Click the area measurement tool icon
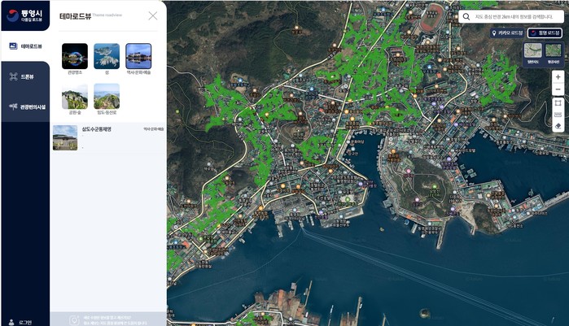This screenshot has height=326, width=569. 558,104
